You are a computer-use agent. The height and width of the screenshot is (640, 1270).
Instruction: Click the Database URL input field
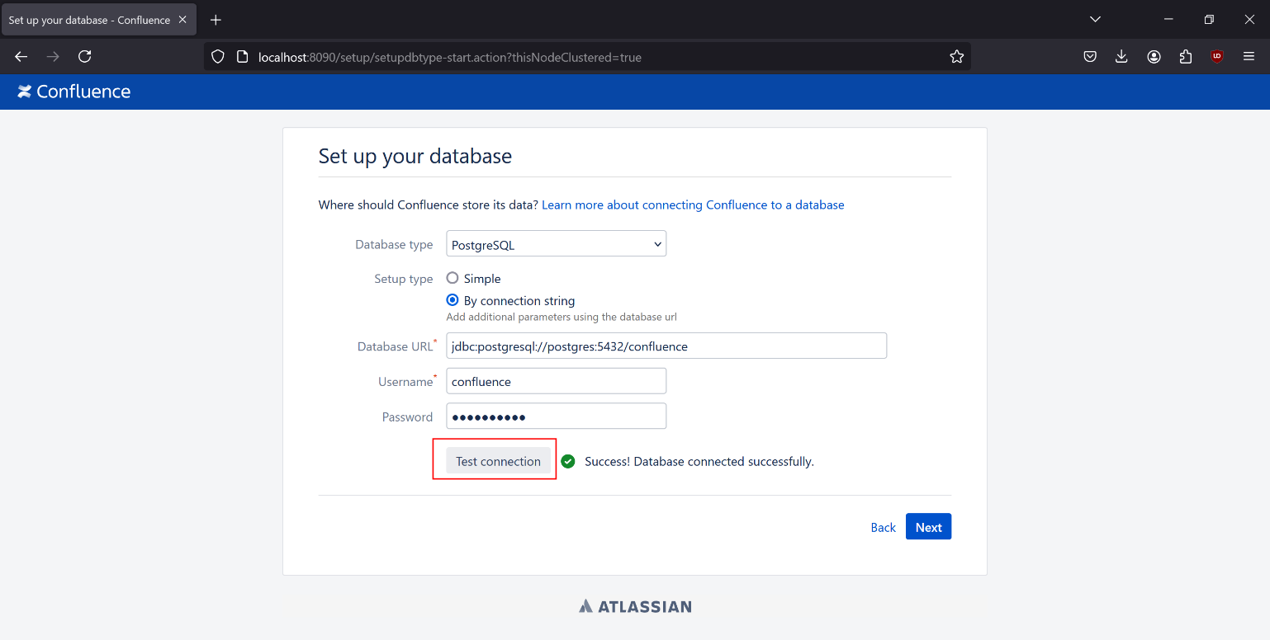click(x=666, y=346)
